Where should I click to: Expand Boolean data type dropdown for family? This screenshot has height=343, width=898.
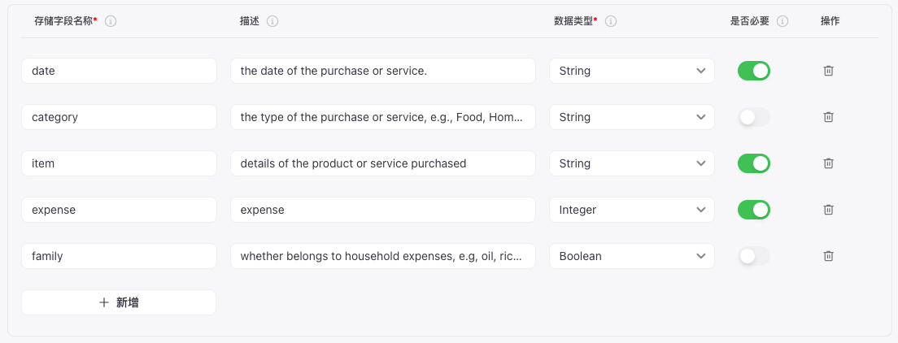[632, 256]
